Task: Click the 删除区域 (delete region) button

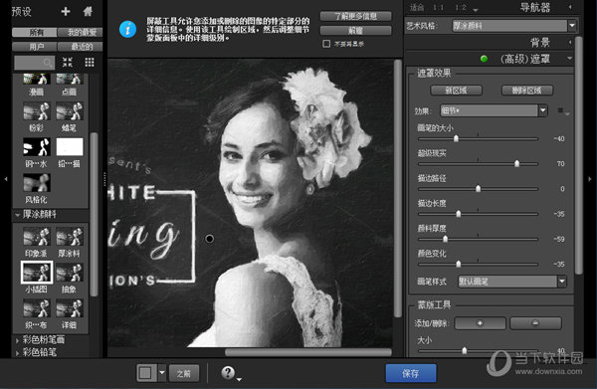Action: [x=527, y=91]
